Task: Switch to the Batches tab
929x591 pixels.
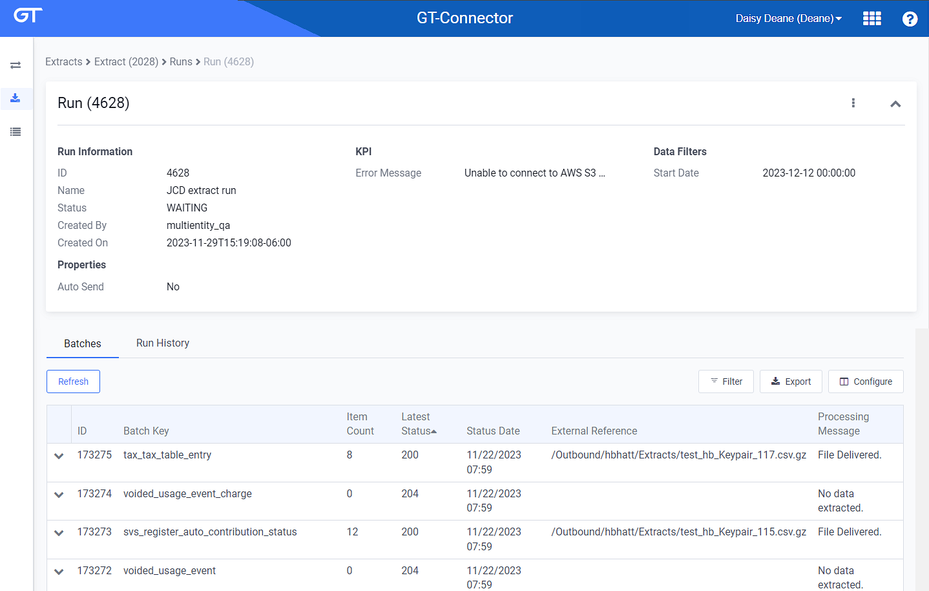Action: coord(83,343)
